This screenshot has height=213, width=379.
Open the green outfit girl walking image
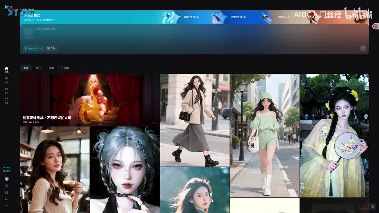click(x=265, y=135)
